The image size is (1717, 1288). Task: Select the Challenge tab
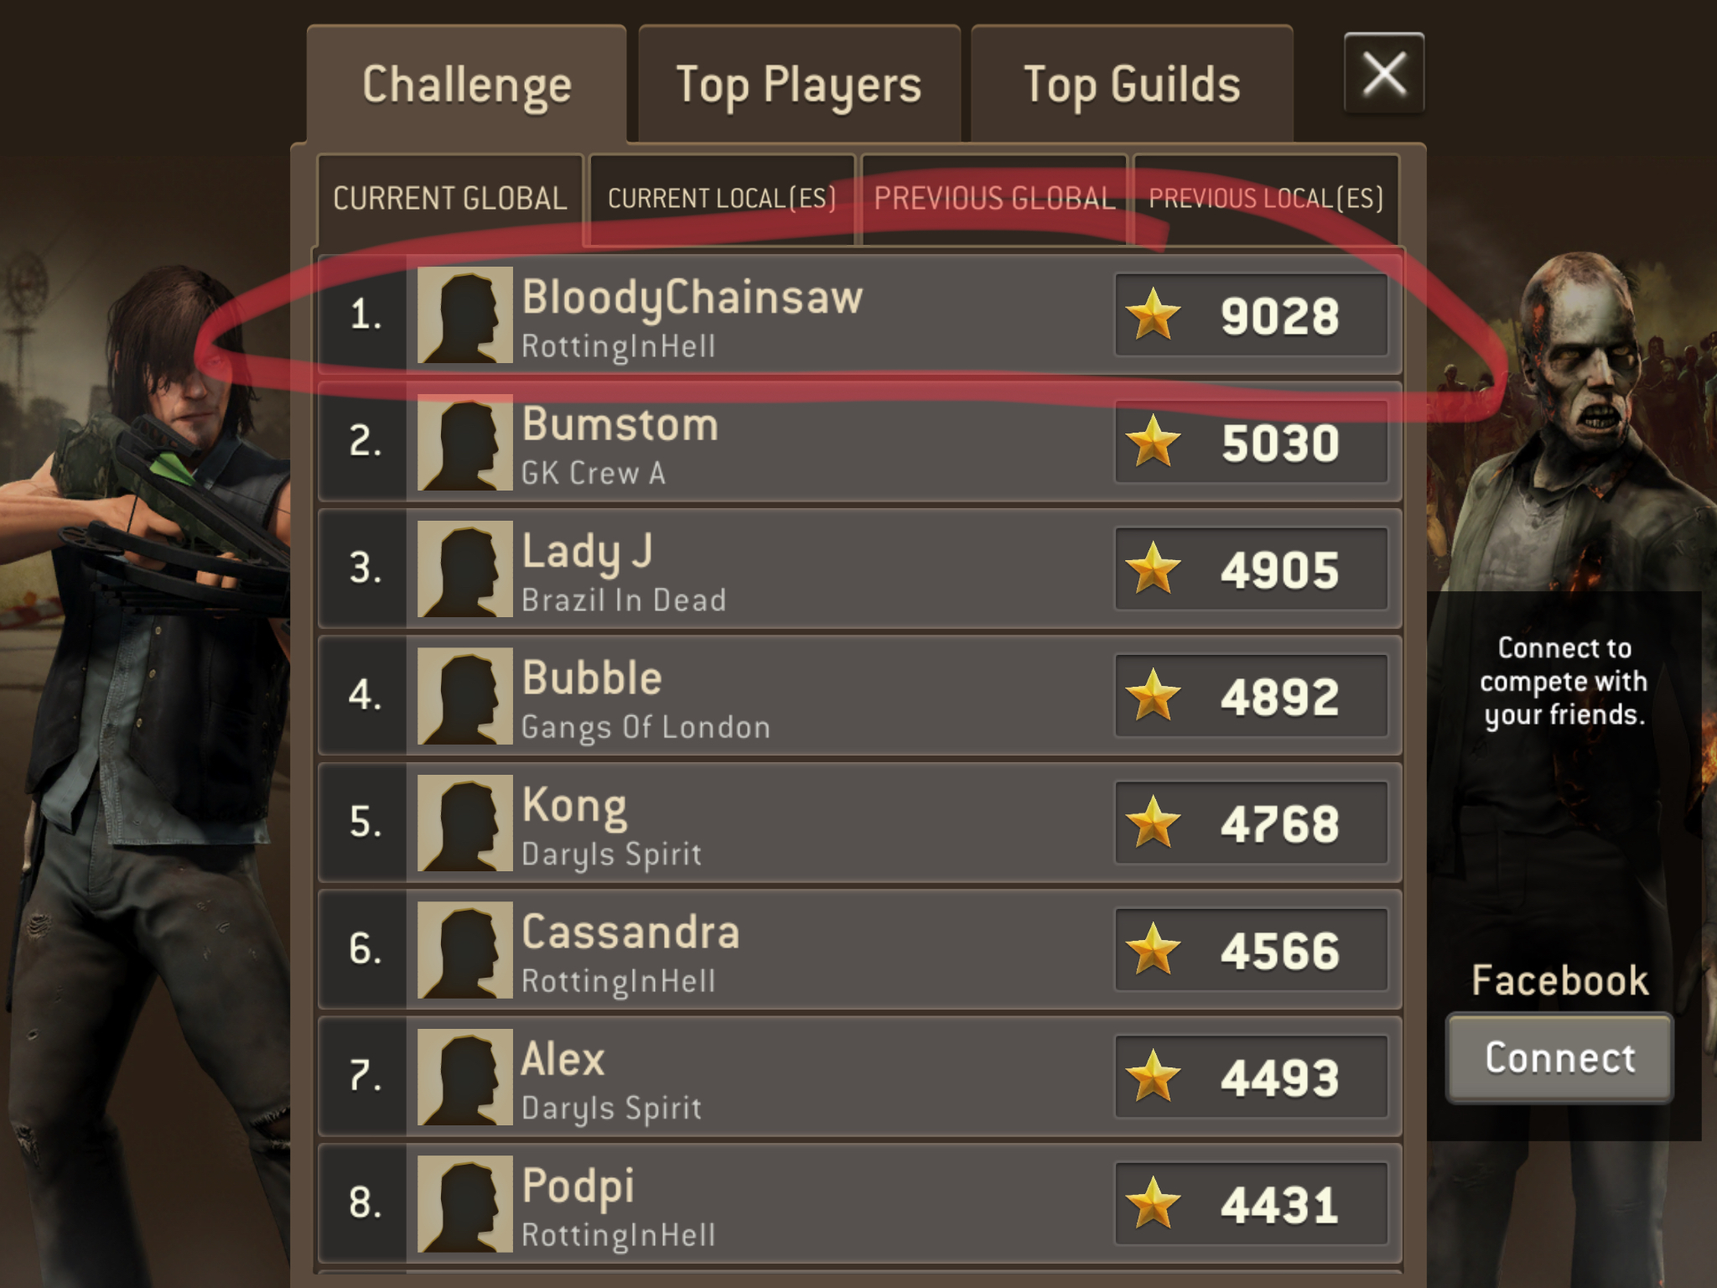467,85
